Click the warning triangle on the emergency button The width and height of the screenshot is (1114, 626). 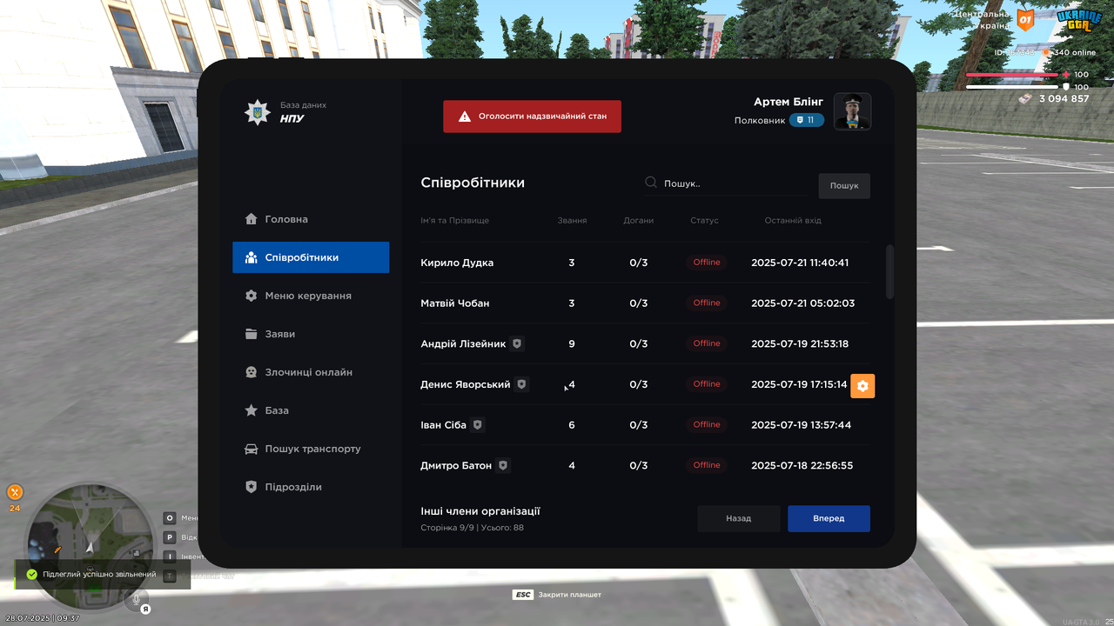(465, 116)
